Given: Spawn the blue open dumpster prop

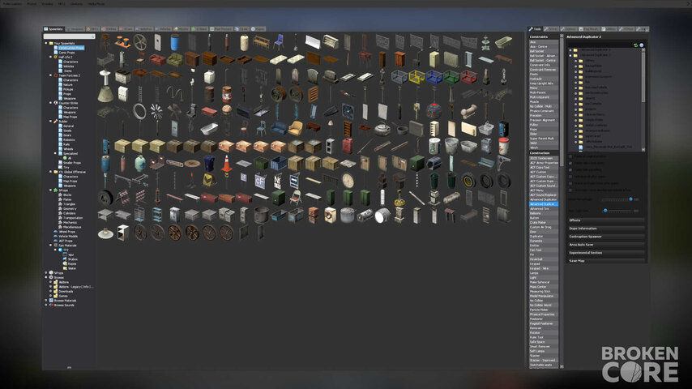Looking at the screenshot, I should coord(279,163).
